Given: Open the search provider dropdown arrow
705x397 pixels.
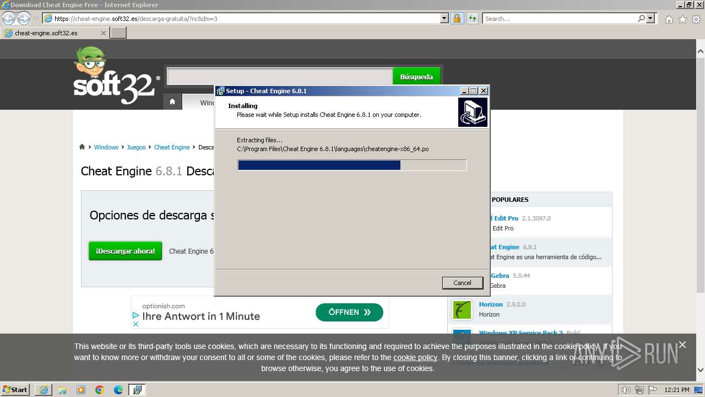Looking at the screenshot, I should [x=650, y=18].
